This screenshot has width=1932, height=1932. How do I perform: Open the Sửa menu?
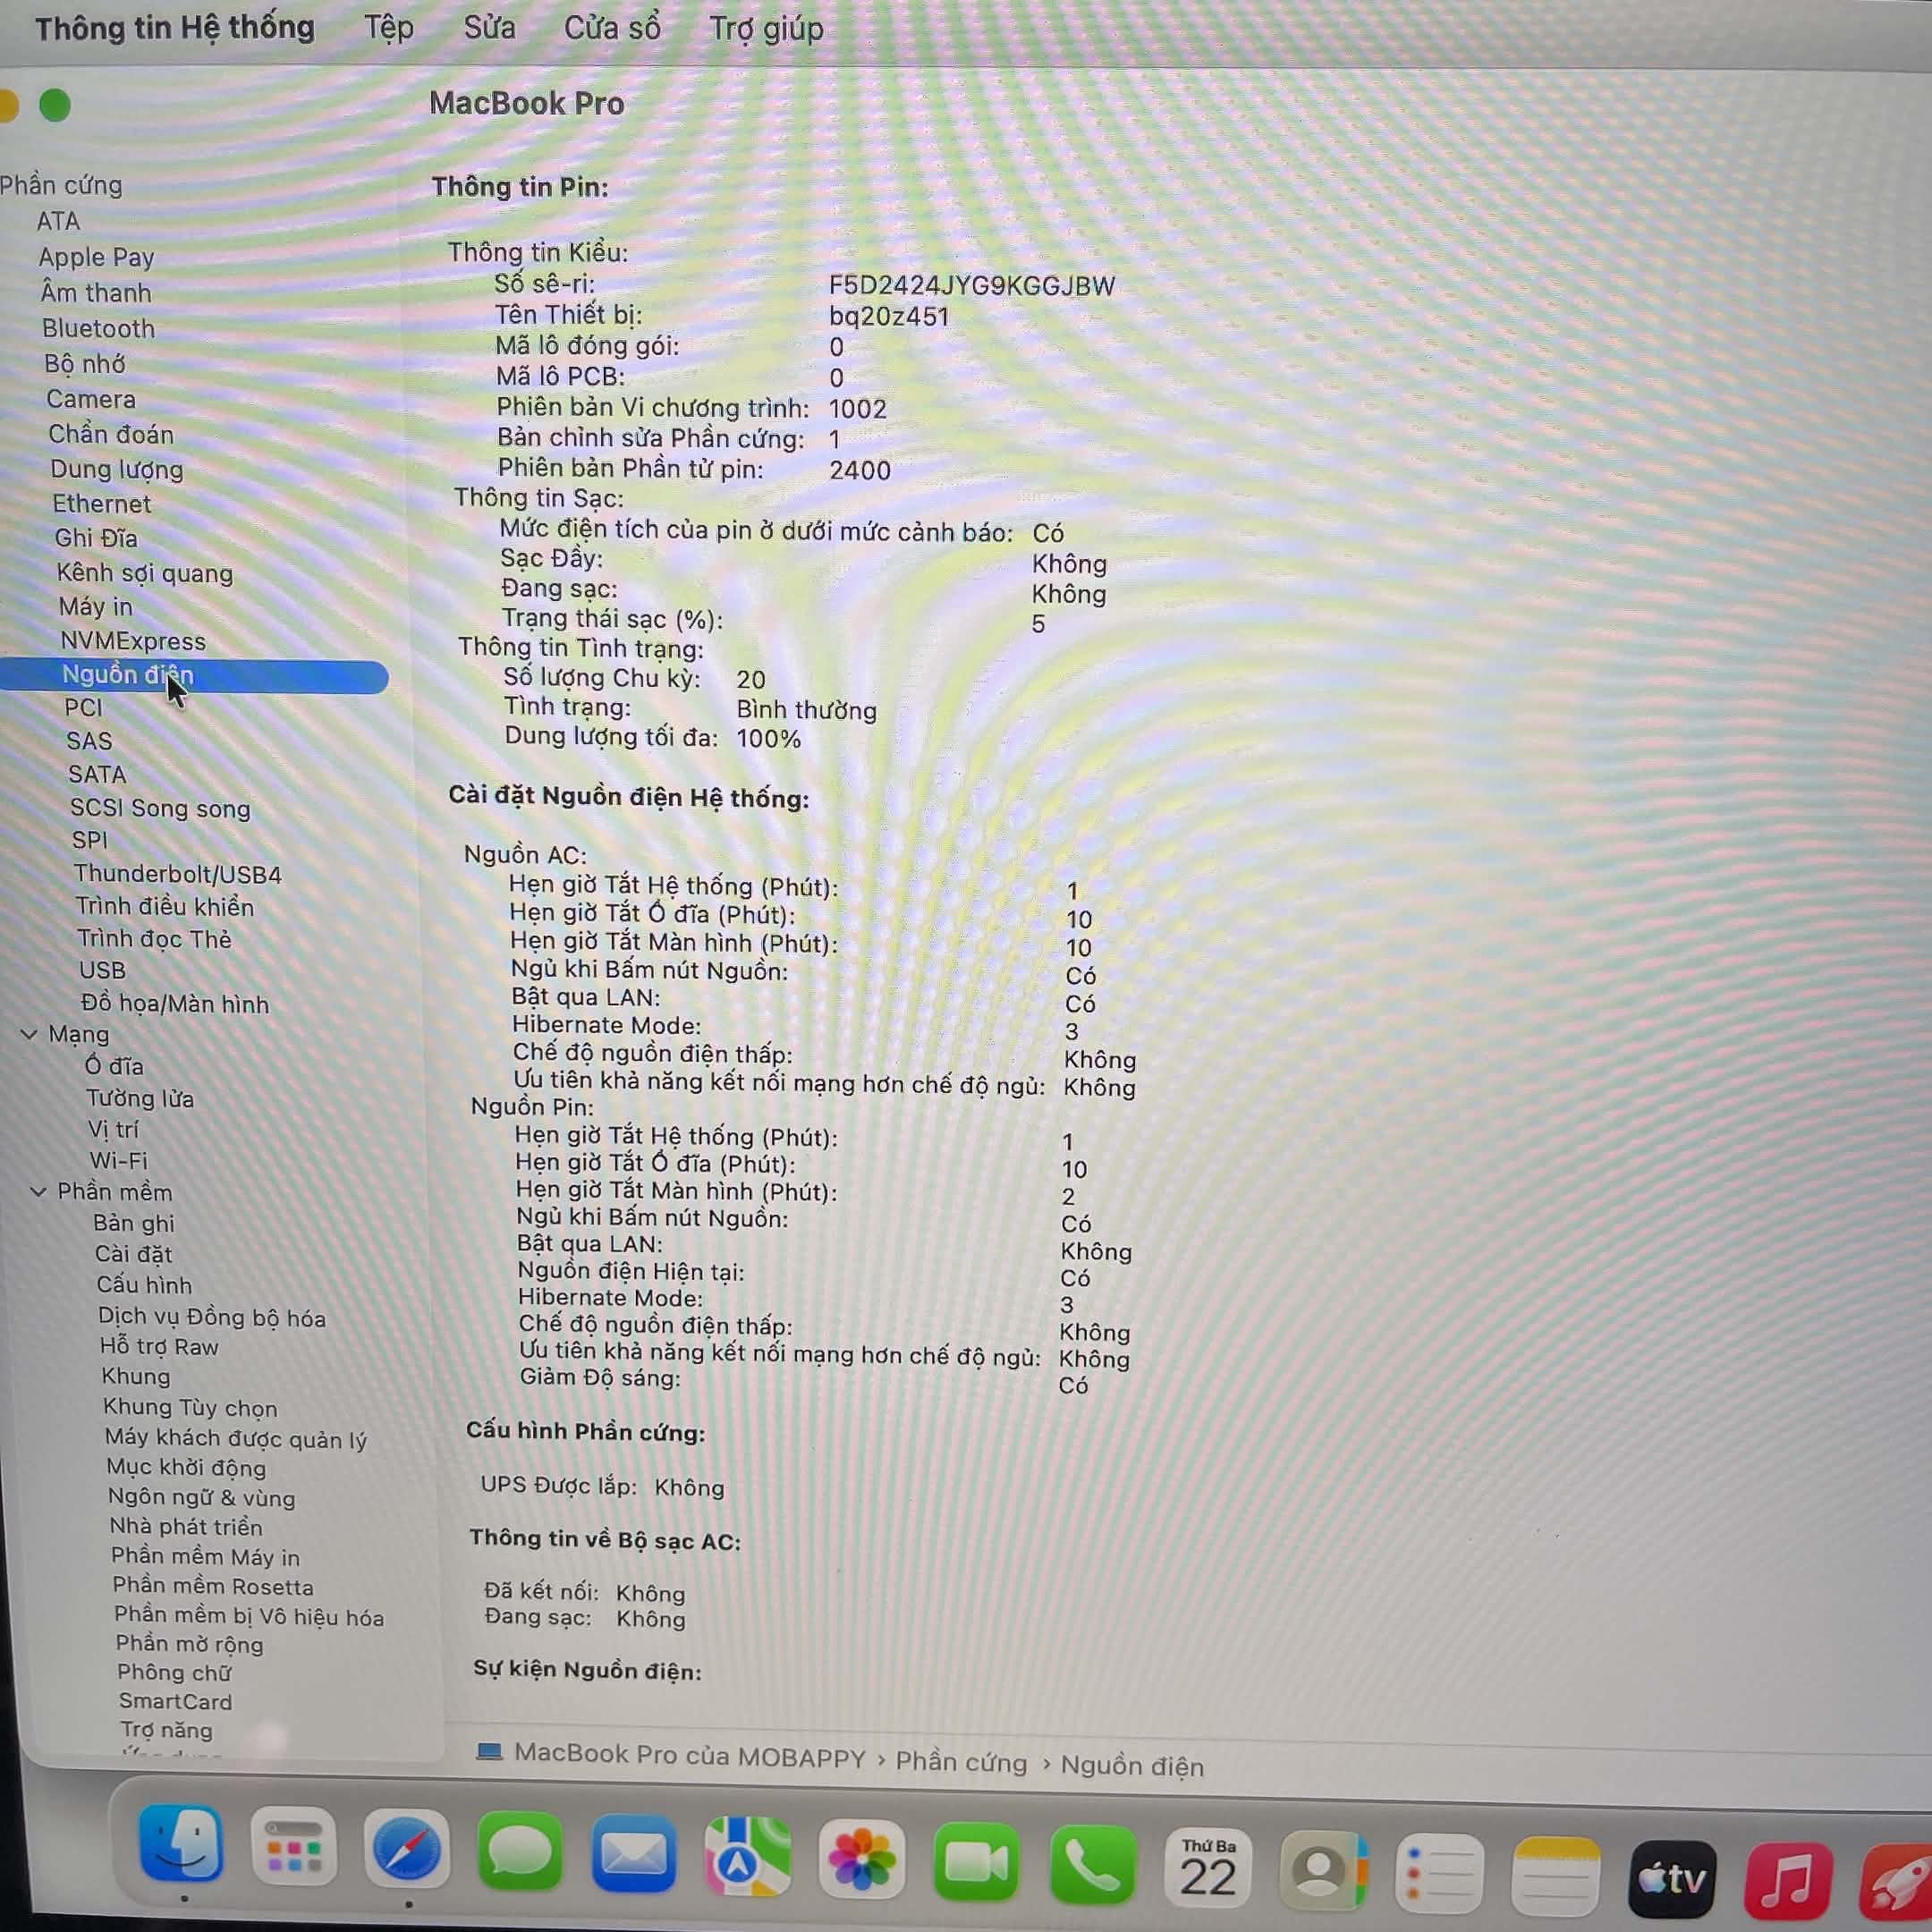489,27
